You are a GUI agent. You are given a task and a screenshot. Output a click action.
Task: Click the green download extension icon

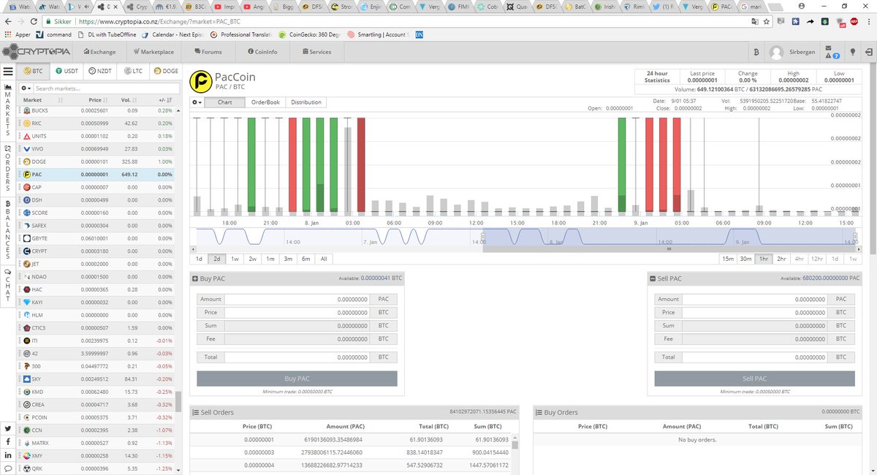(x=824, y=22)
